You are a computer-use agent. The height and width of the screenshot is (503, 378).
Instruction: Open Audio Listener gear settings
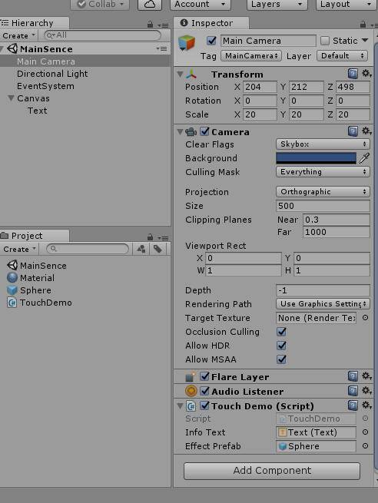366,391
